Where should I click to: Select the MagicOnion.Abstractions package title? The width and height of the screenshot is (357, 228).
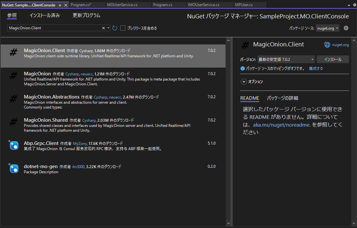(52, 97)
